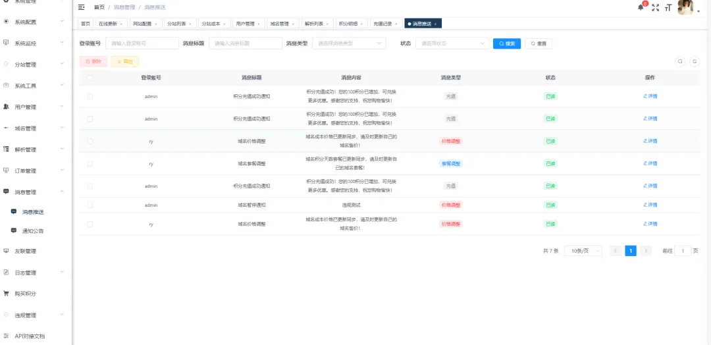Tick the select-all checkbox in table header
Screen dimensions: 711x345
click(x=90, y=78)
